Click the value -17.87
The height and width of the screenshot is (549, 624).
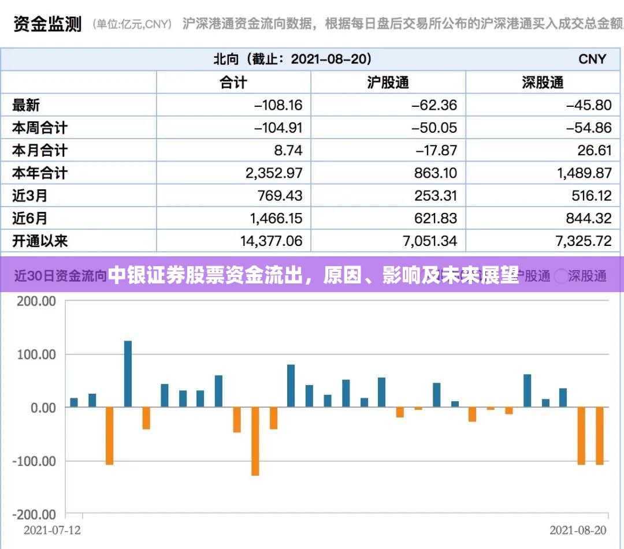click(436, 151)
